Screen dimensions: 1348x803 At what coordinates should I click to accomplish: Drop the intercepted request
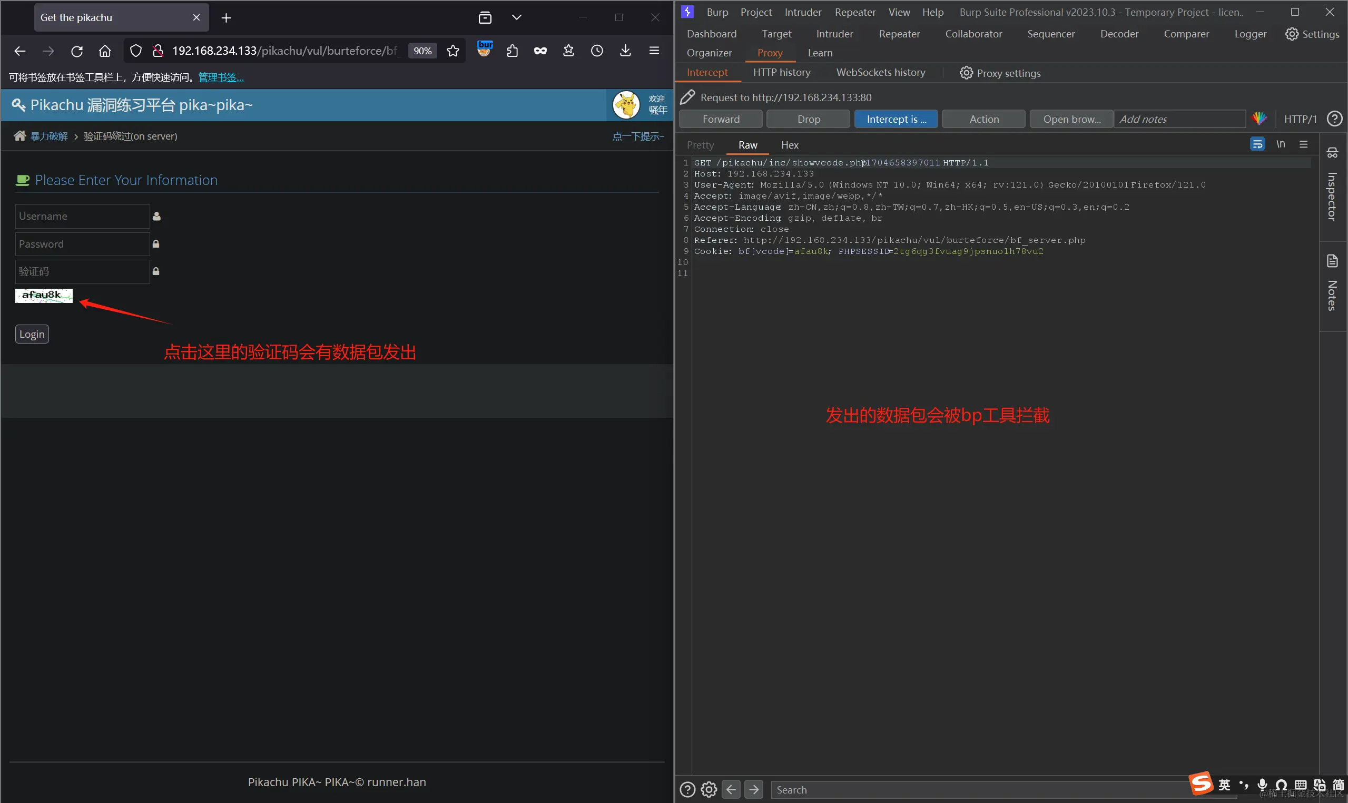pyautogui.click(x=809, y=119)
